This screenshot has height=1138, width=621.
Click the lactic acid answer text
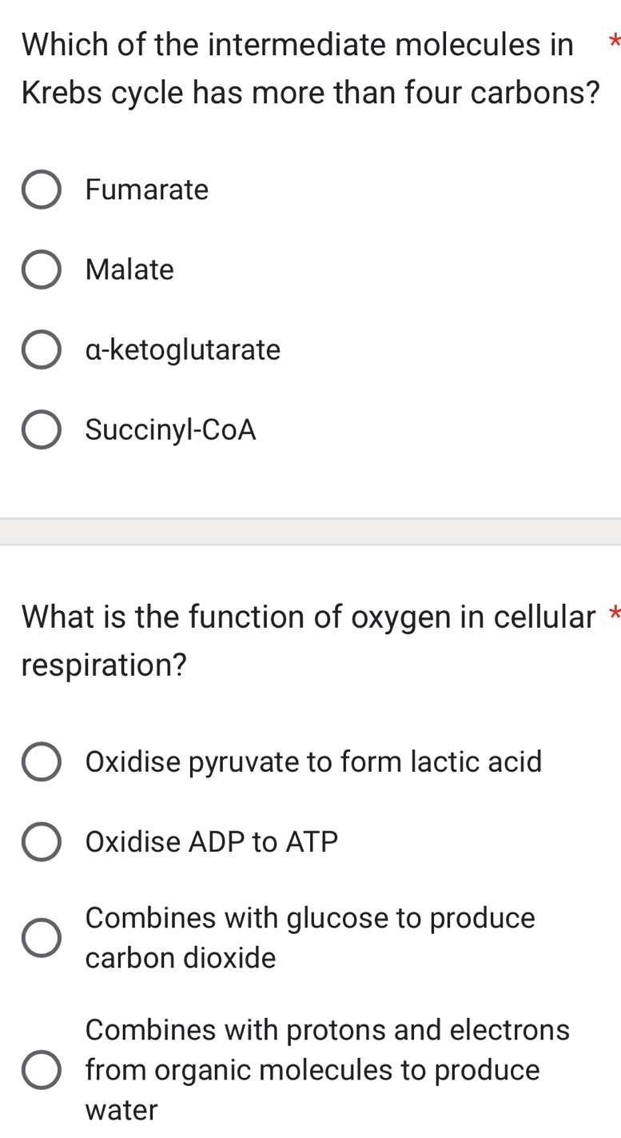[313, 762]
